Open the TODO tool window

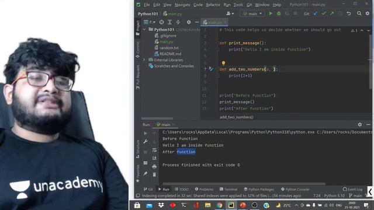coord(182,189)
